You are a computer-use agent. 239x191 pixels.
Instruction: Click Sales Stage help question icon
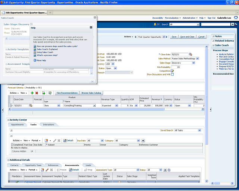[31, 24]
